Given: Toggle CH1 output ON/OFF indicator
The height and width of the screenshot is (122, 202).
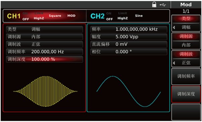Looking at the screenshot, I should 26,16.
